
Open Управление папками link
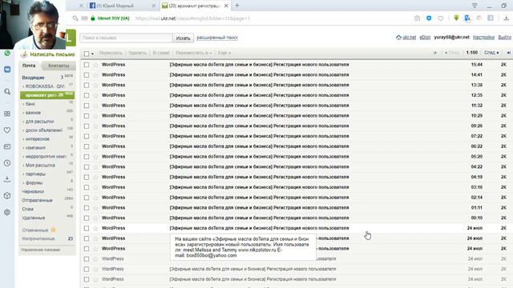[41, 250]
